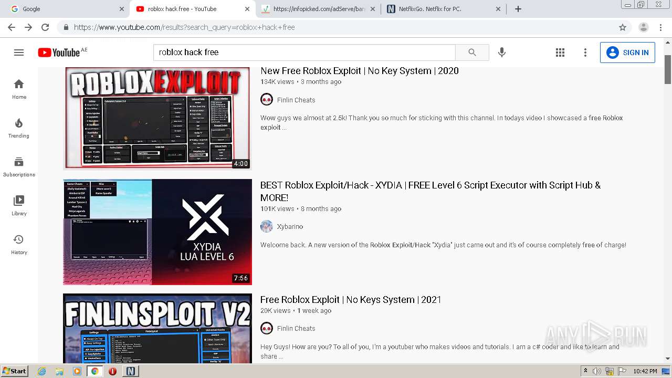
Task: Go forward with browser forward arrow
Action: [x=28, y=27]
